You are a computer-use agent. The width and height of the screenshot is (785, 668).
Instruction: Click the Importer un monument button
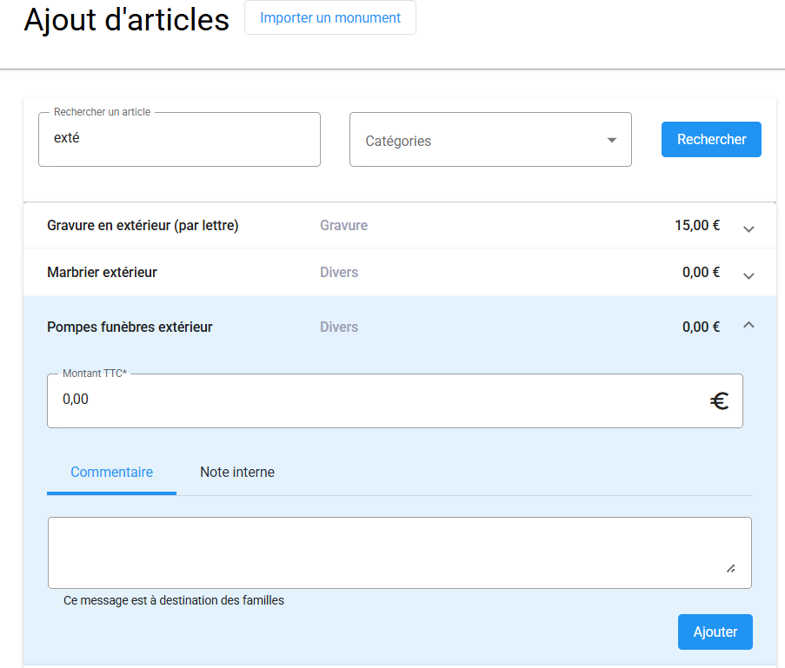330,17
